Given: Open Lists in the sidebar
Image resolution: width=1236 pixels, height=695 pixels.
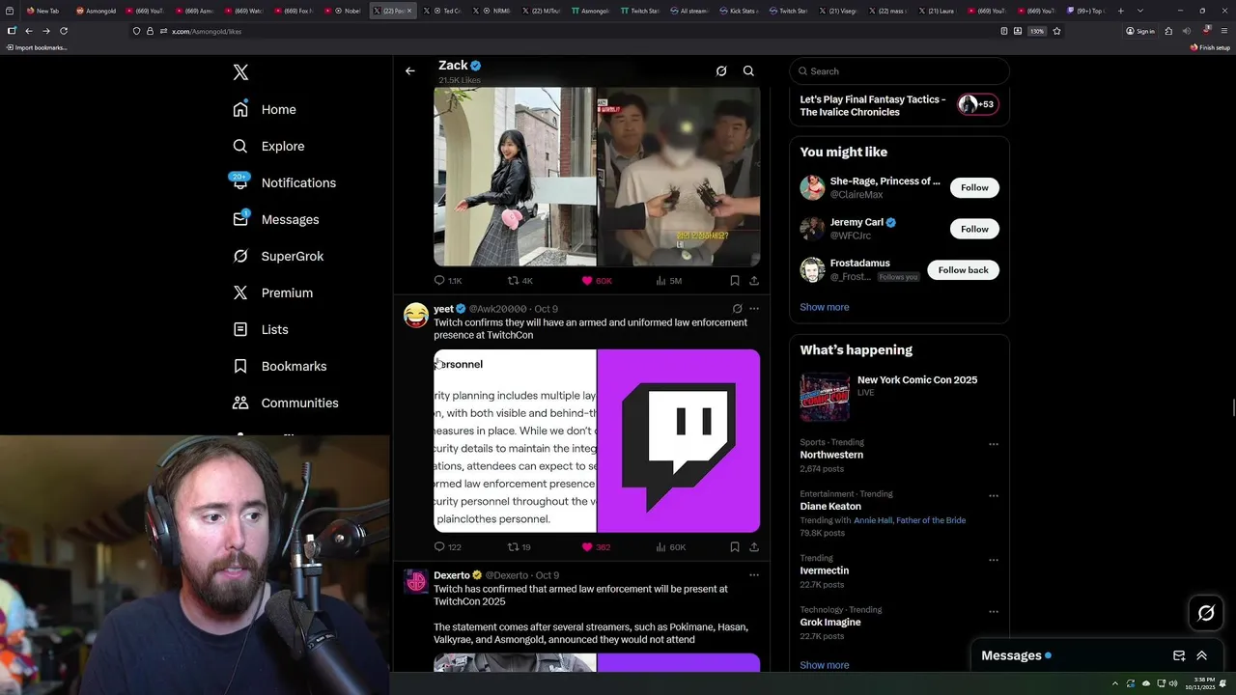Looking at the screenshot, I should coord(261,329).
